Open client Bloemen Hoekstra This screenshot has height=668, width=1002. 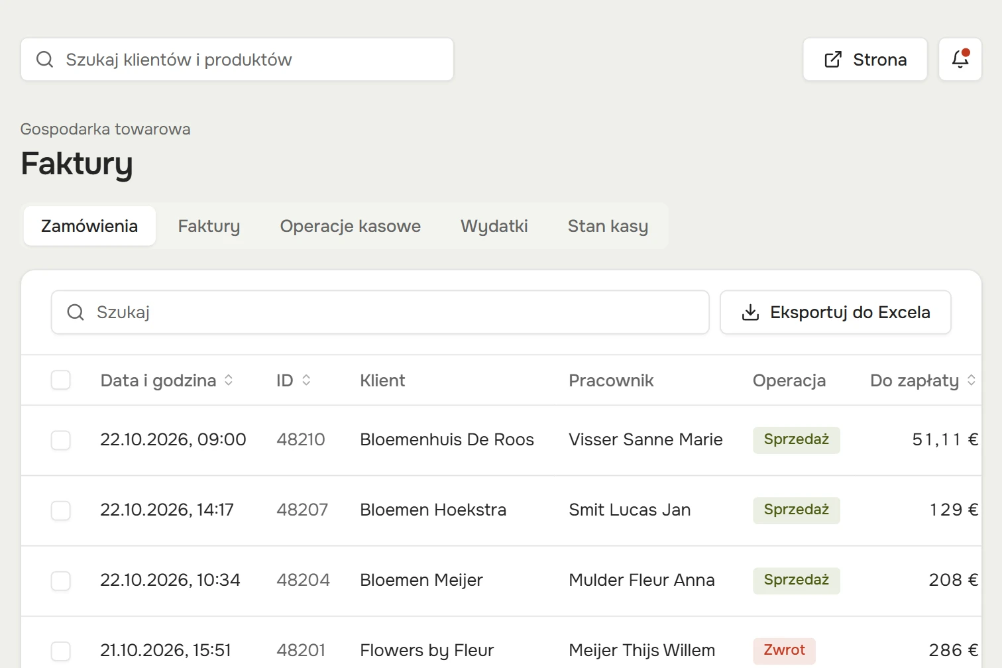pyautogui.click(x=433, y=510)
